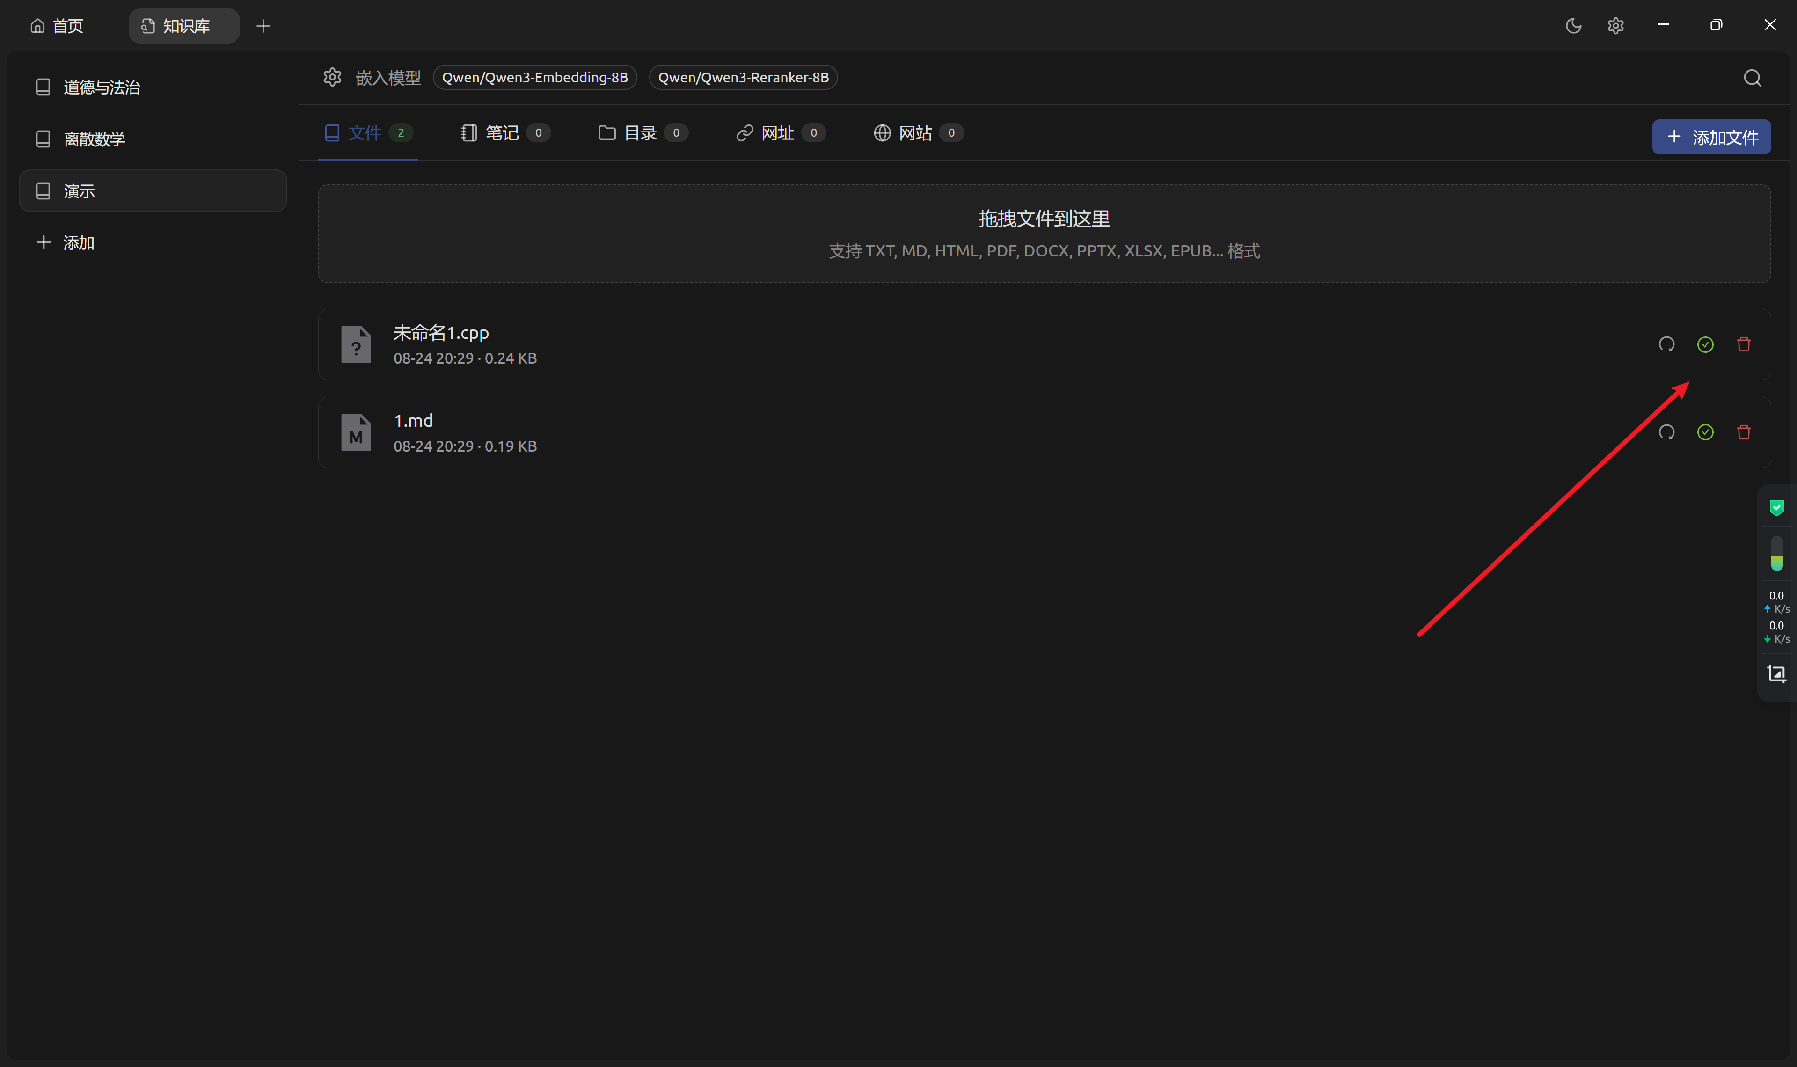Open the Qwen/Qwen3-Reranker-8B model selector
Viewport: 1797px width, 1067px height.
743,77
